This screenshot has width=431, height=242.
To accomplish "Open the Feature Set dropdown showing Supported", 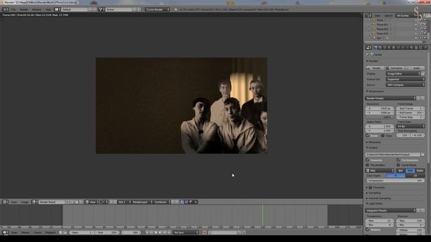I will 405,79.
